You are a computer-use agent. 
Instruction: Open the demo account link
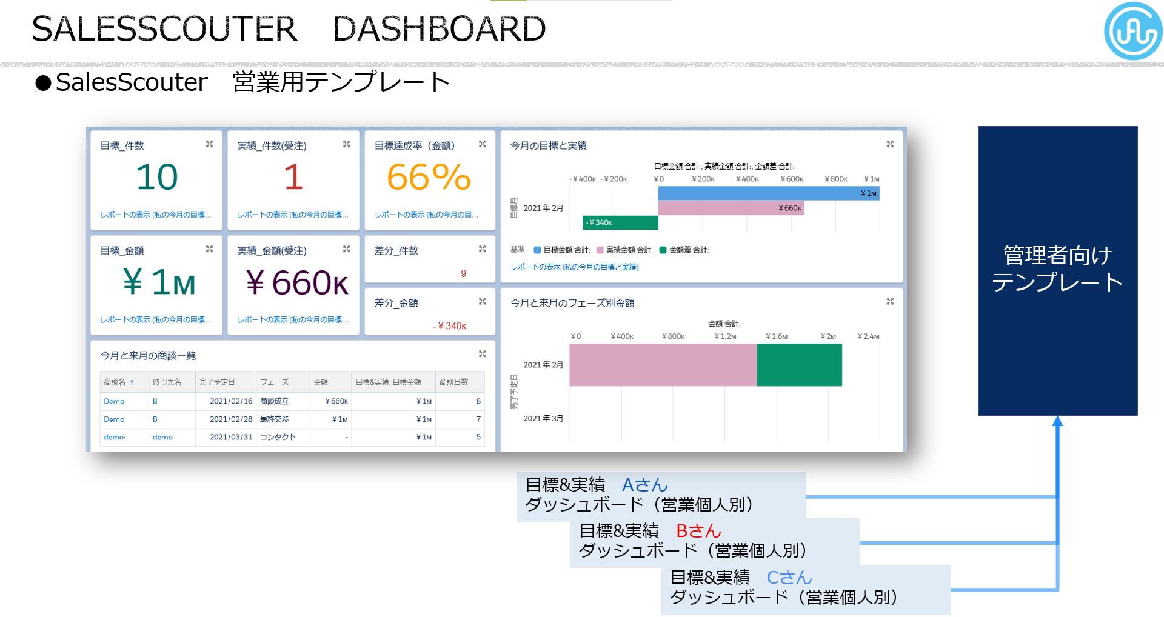click(162, 437)
